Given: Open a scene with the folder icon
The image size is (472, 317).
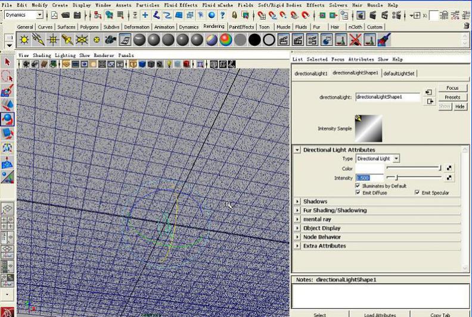Looking at the screenshot, I should (66, 15).
